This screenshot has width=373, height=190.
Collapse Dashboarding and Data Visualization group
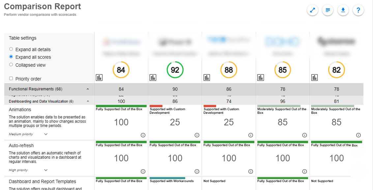[x=88, y=102]
